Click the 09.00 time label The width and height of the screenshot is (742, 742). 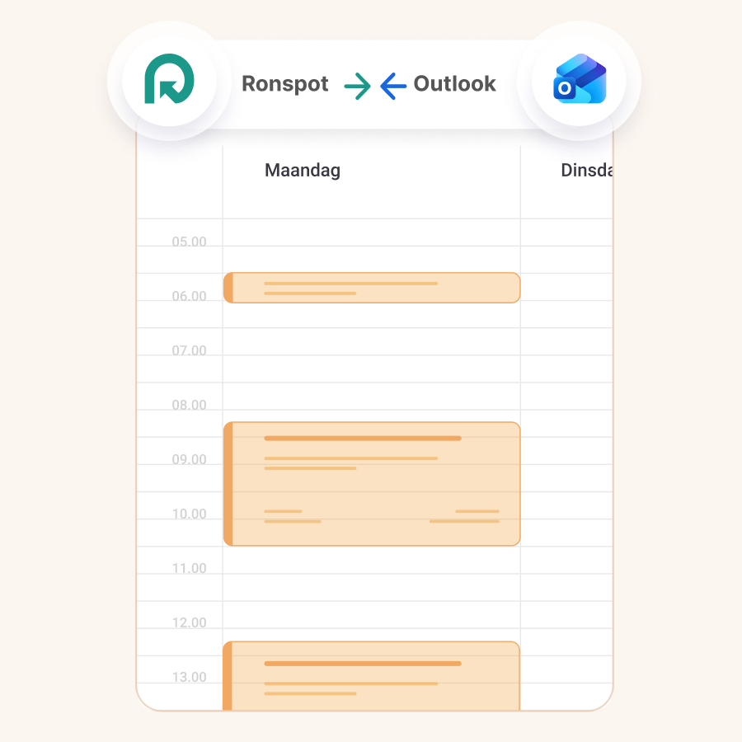tap(190, 459)
